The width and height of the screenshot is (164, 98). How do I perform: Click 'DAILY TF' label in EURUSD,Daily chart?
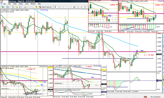click(x=159, y=5)
